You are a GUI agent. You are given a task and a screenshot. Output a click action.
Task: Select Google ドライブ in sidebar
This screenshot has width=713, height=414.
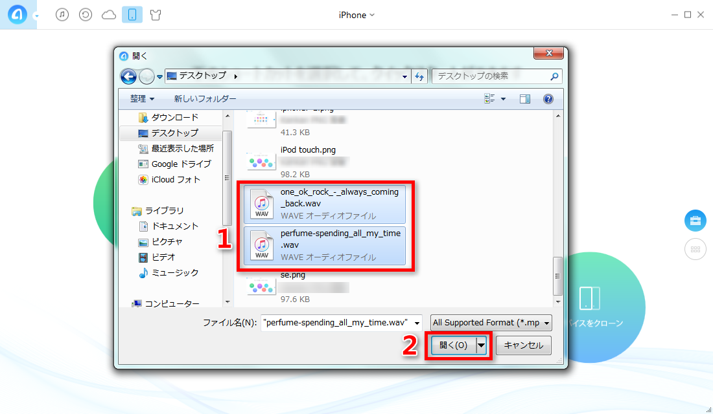(x=175, y=164)
